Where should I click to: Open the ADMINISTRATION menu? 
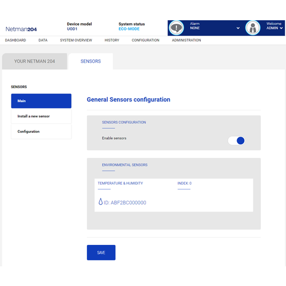(186, 41)
